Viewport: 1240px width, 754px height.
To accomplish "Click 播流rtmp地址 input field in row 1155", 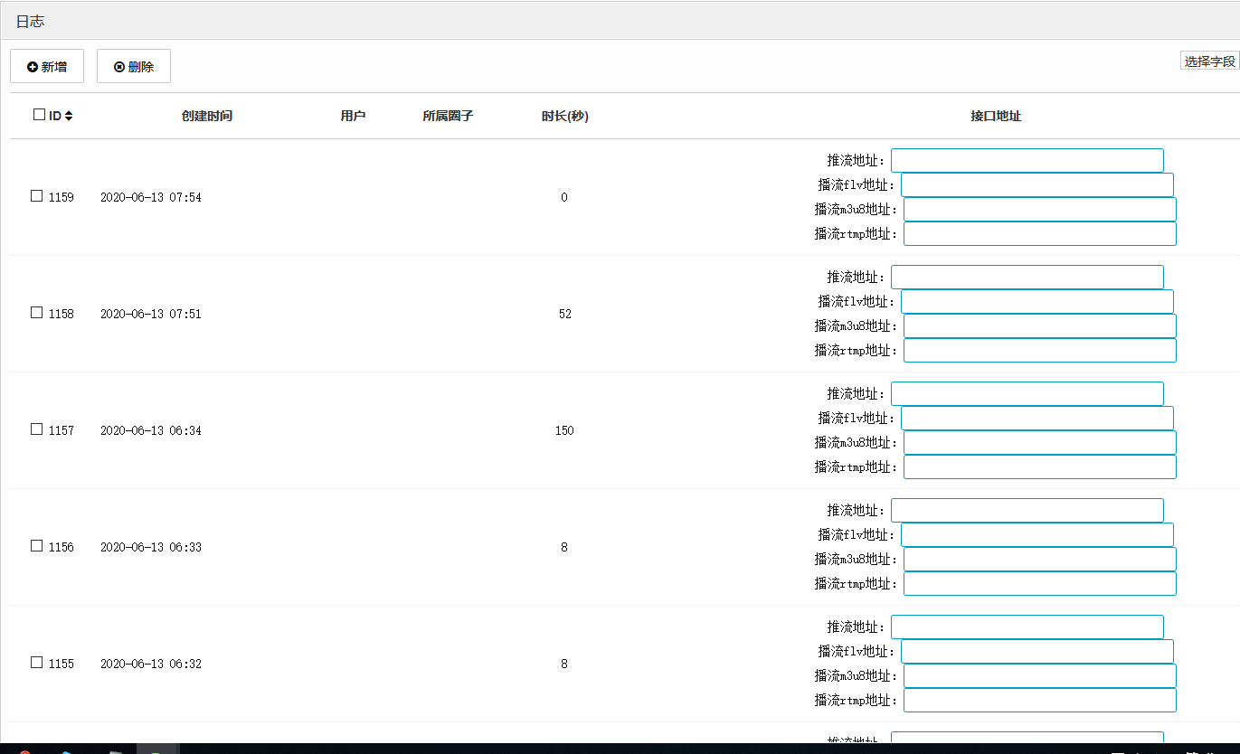I will click(x=1039, y=701).
